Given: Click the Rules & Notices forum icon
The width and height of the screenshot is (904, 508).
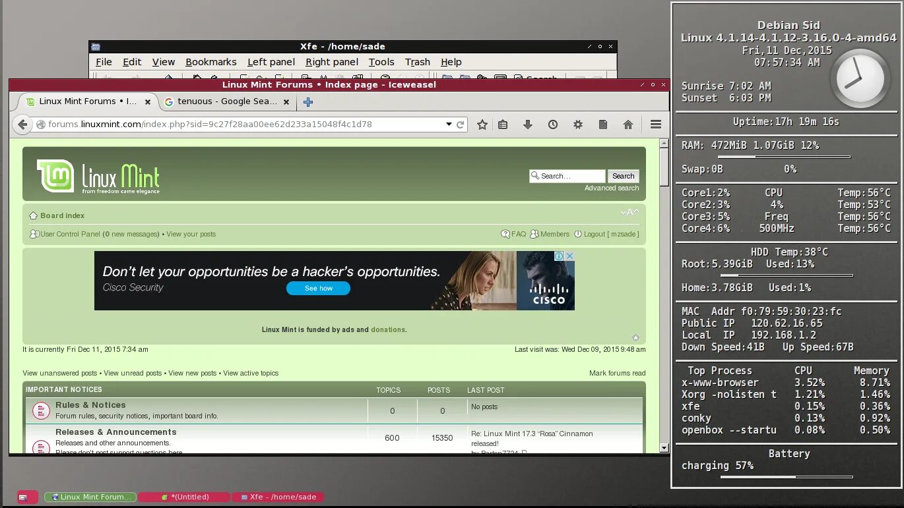Looking at the screenshot, I should click(x=41, y=410).
